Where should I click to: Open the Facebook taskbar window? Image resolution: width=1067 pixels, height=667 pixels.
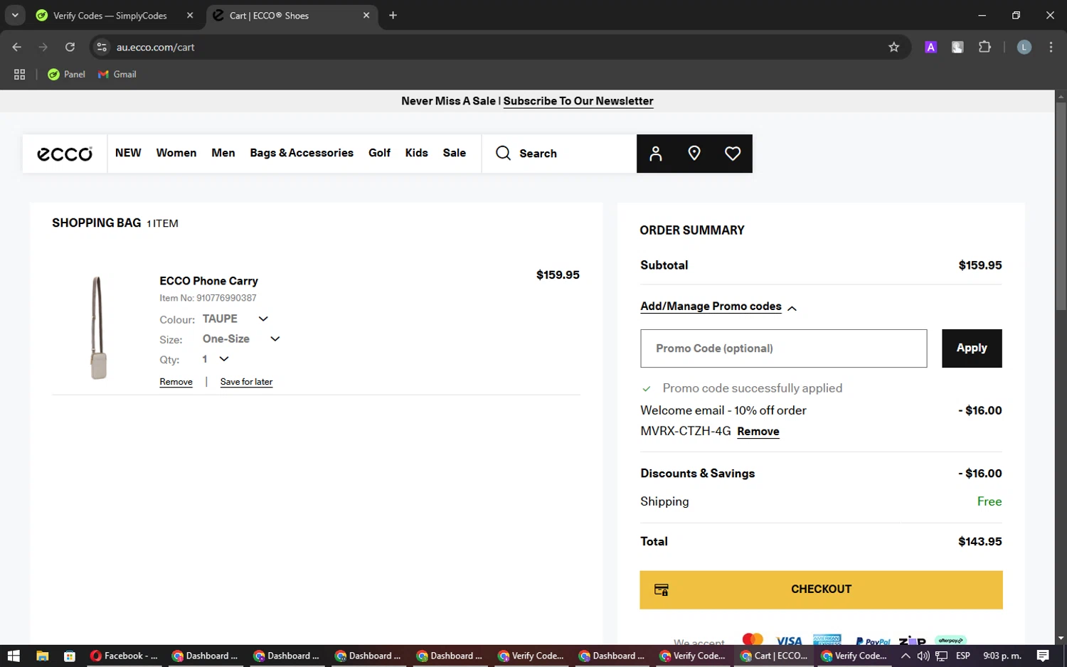click(x=124, y=656)
